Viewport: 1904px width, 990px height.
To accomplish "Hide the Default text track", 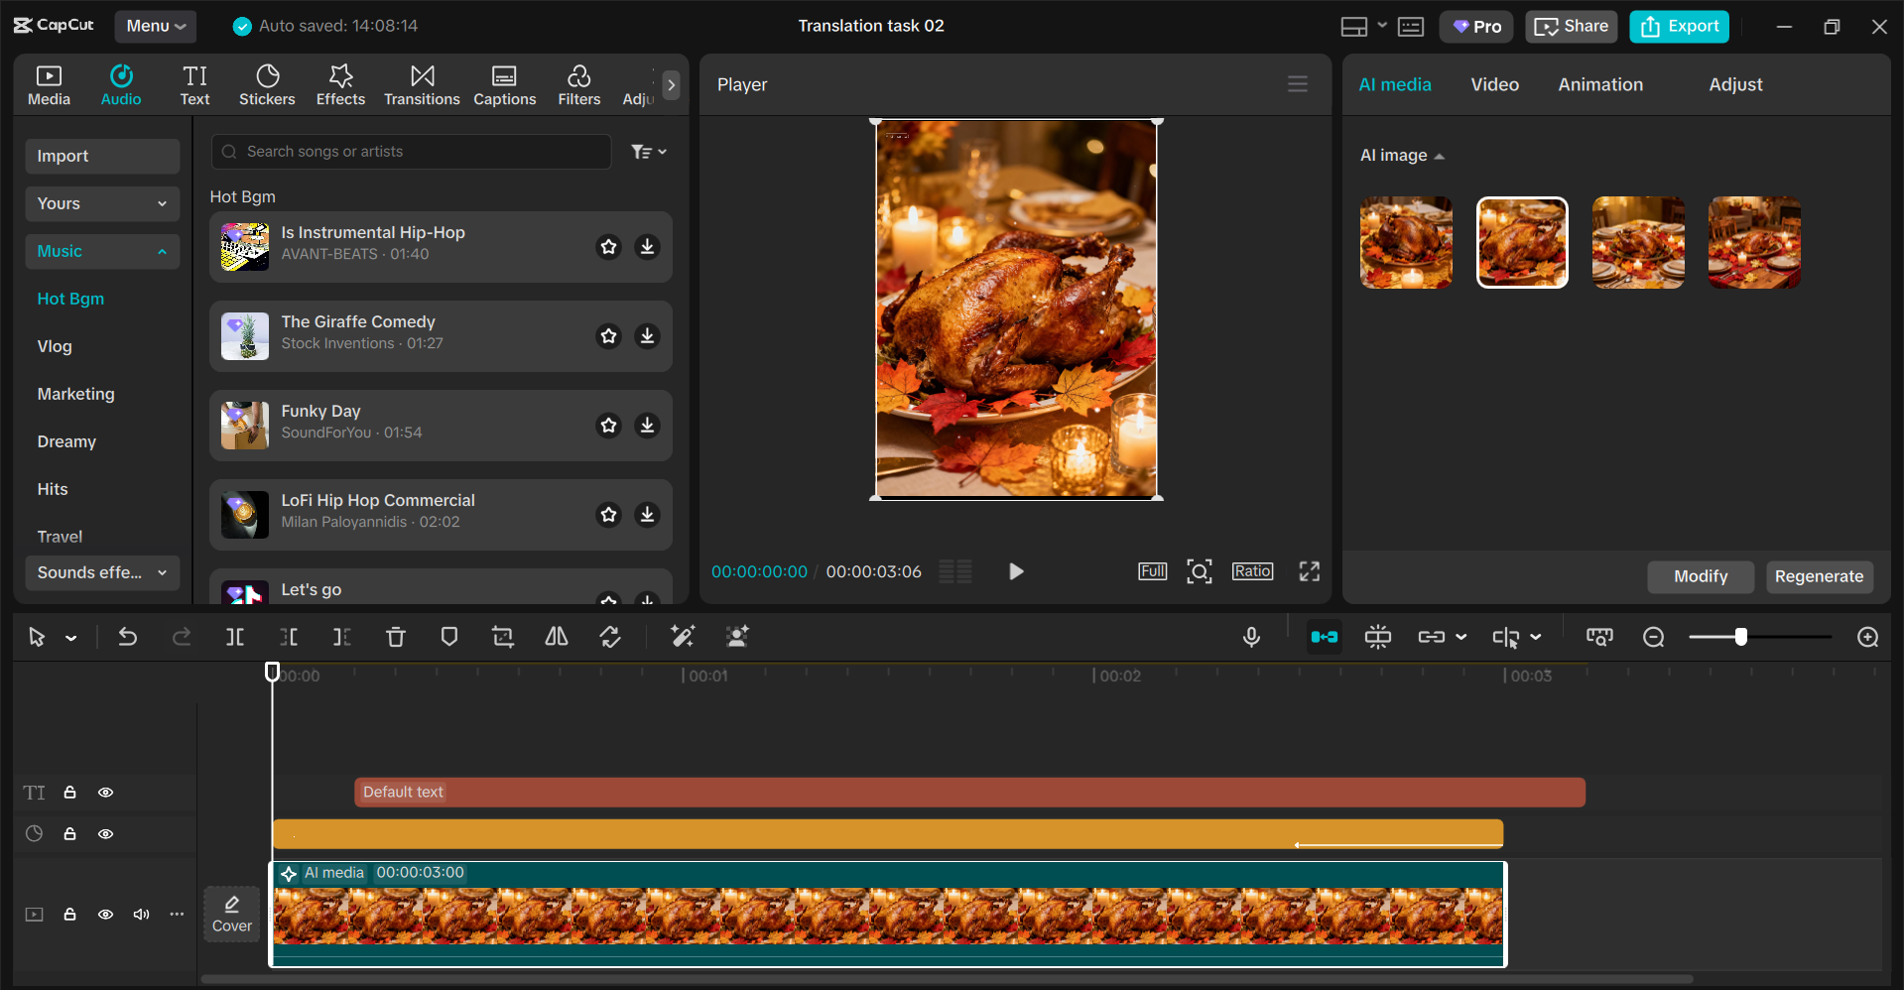I will [105, 793].
